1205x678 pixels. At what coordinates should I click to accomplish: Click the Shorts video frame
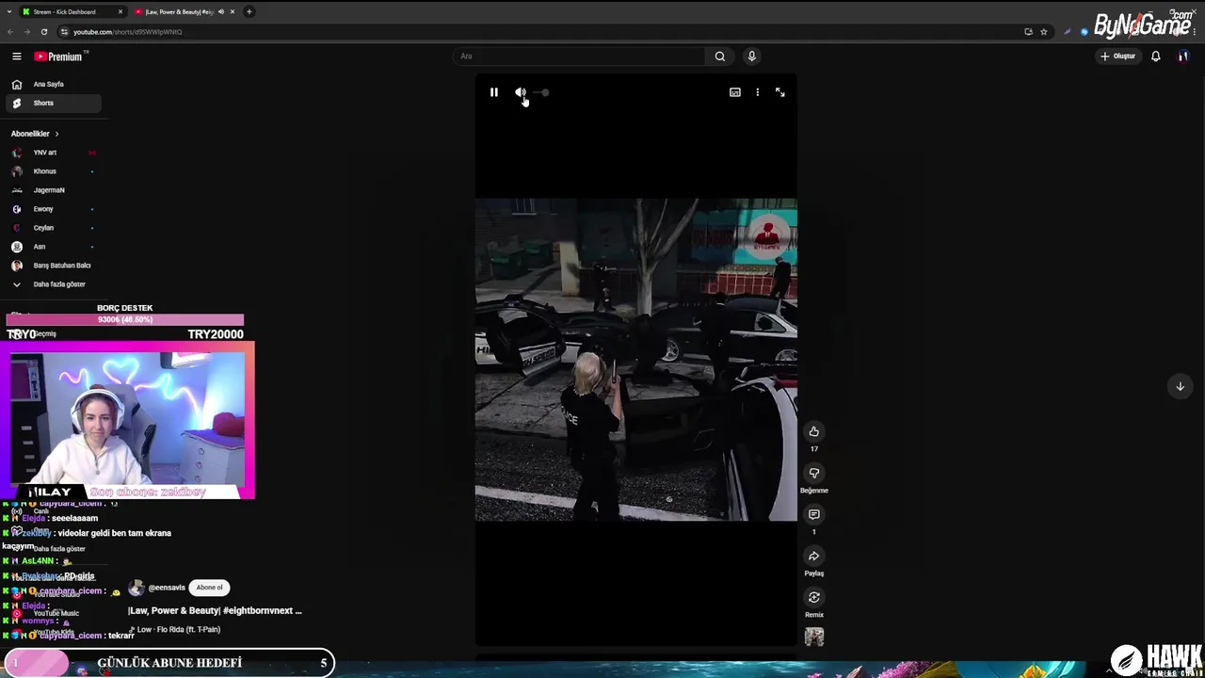635,360
